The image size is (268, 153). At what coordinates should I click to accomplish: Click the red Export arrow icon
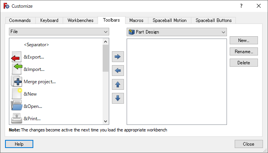[16, 57]
